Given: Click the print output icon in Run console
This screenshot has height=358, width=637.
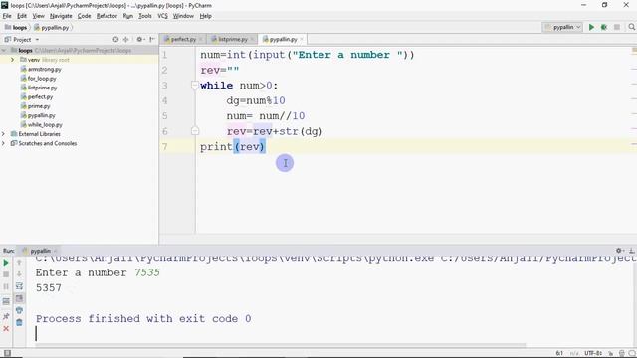Looking at the screenshot, I should pos(19,311).
